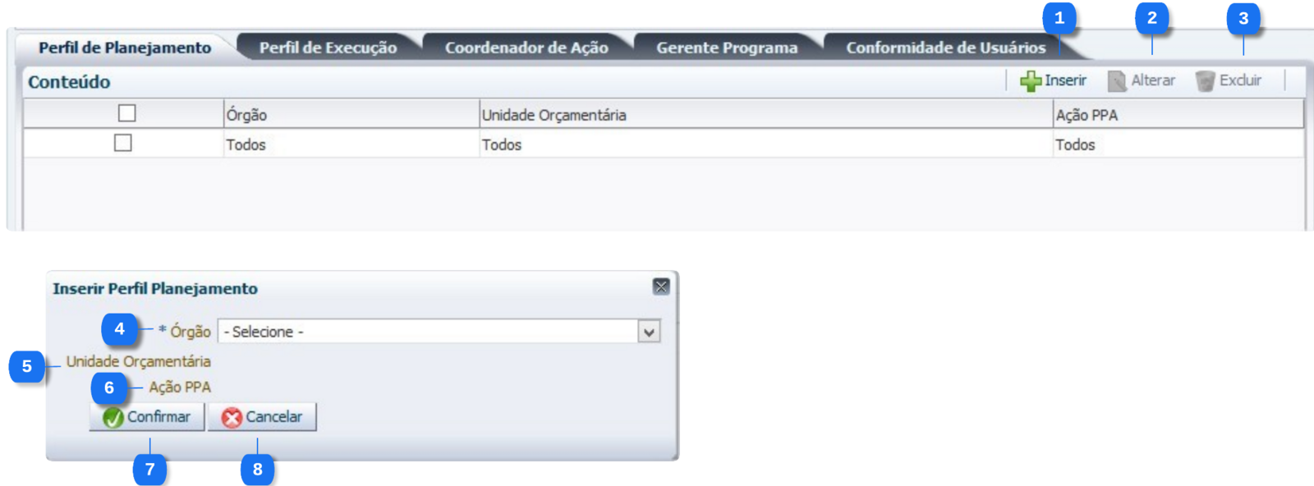Switch to the Perfil de Execução tab
Image resolution: width=1314 pixels, height=486 pixels.
click(x=328, y=48)
